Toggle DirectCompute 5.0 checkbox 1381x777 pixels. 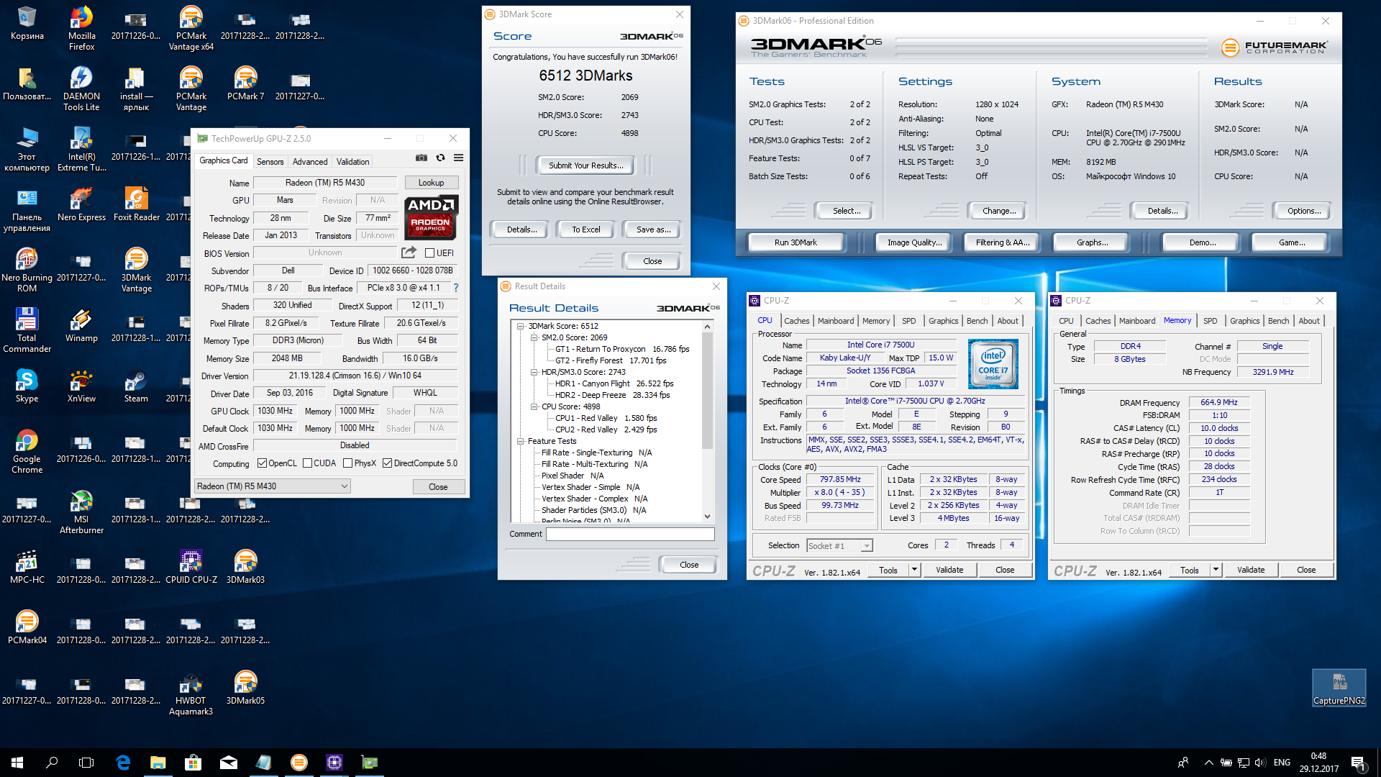pos(387,463)
